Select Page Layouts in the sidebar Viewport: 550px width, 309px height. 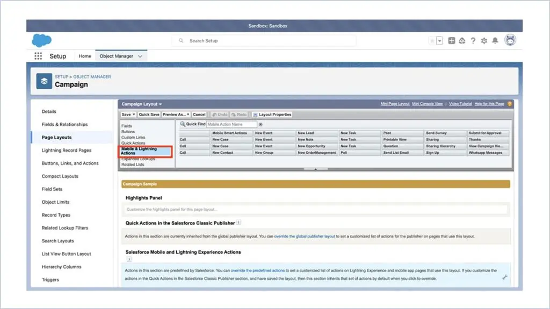56,137
